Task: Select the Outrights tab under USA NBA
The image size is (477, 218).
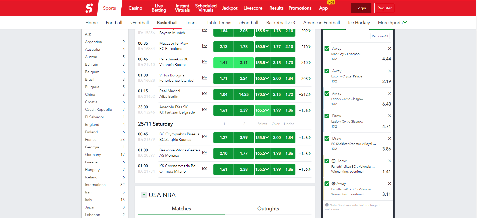Action: 268,208
